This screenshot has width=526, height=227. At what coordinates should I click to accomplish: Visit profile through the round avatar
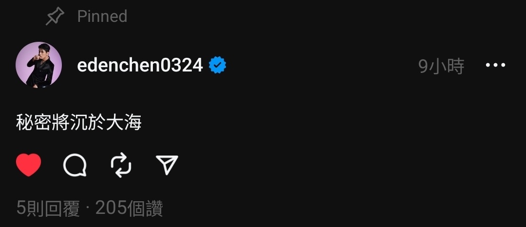[38, 65]
